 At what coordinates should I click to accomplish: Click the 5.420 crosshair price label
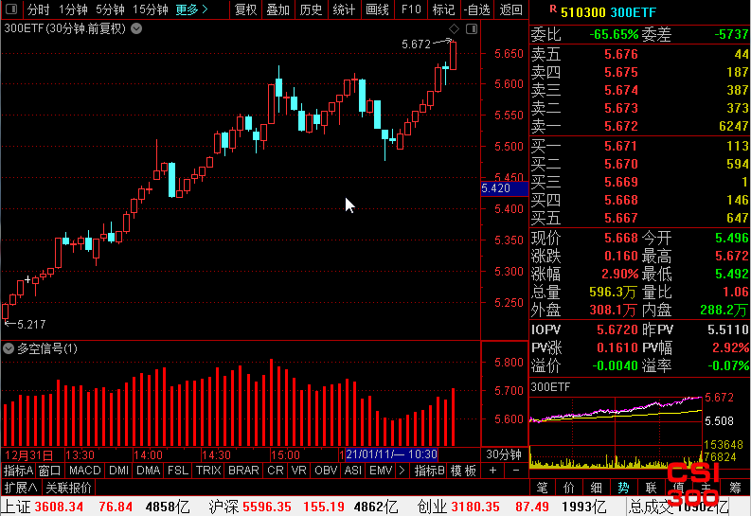tap(504, 188)
